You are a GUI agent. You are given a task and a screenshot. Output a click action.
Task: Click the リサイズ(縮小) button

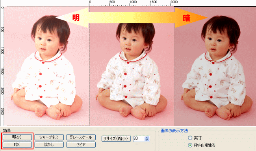116,139
